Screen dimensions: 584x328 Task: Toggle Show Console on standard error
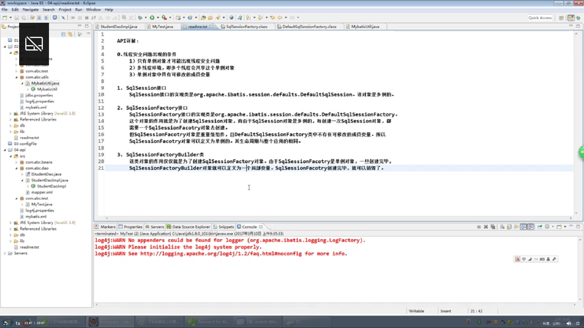click(x=531, y=227)
